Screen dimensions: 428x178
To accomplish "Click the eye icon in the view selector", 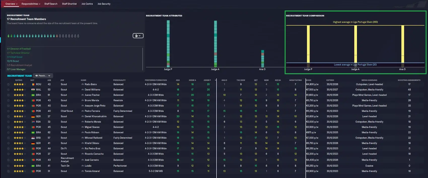I will coord(37,76).
